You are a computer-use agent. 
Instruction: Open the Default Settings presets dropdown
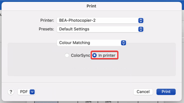pos(100,29)
